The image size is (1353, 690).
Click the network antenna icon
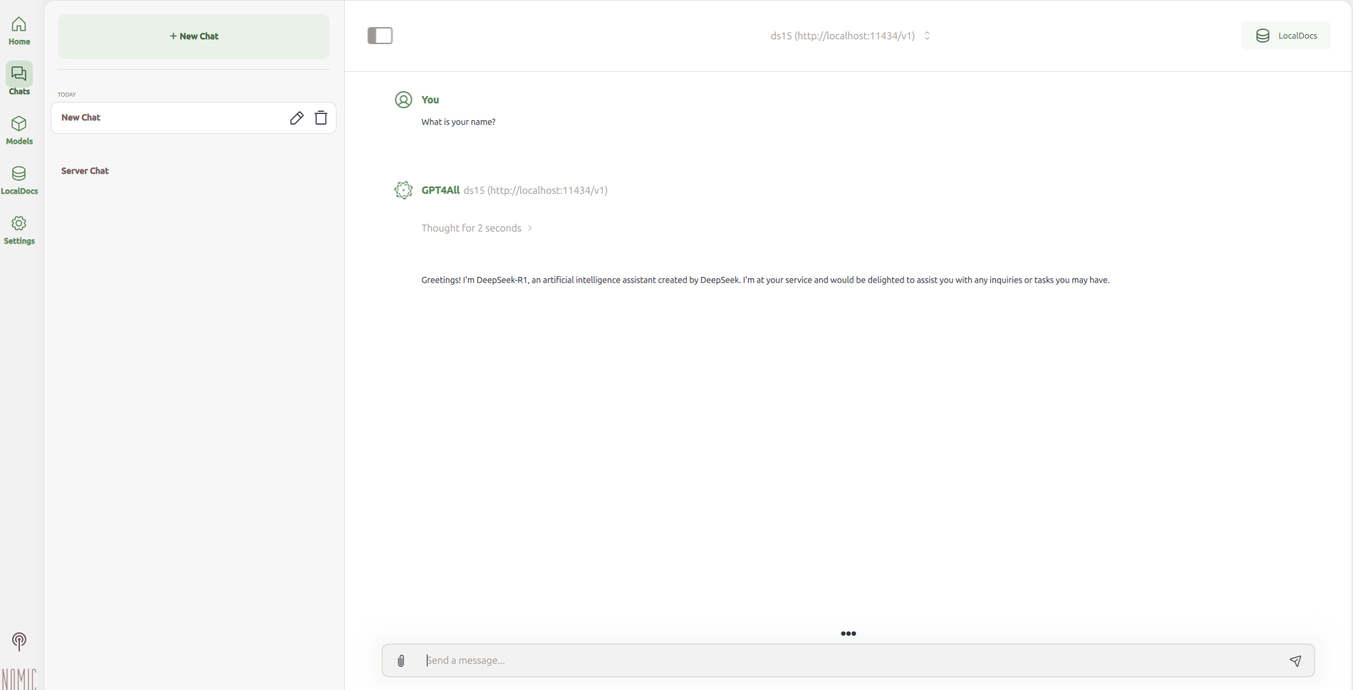[19, 642]
